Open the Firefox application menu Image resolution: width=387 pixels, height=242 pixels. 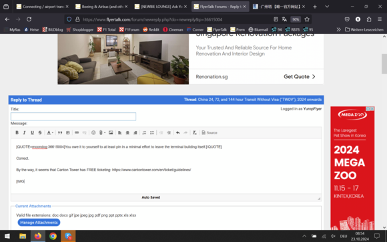380,19
